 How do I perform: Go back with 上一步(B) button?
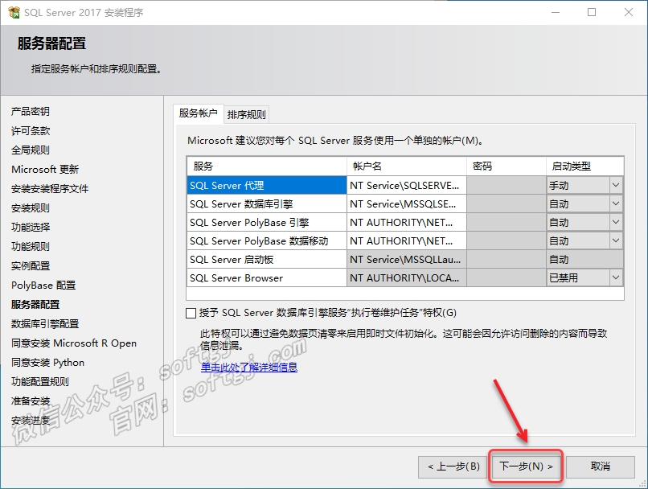click(x=453, y=466)
